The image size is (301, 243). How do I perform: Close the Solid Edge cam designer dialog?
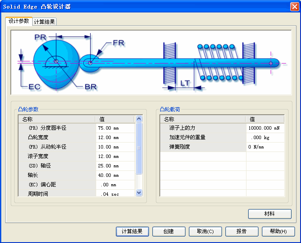click(294, 6)
